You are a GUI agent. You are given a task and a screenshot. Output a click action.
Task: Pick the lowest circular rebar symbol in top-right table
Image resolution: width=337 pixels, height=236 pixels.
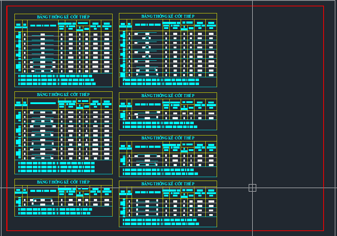click(x=147, y=56)
